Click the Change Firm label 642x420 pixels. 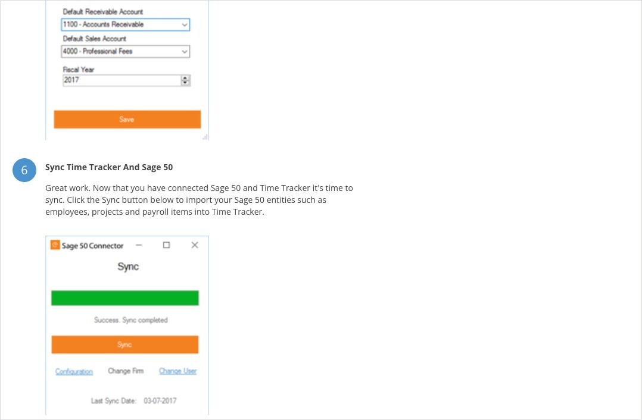pos(126,371)
